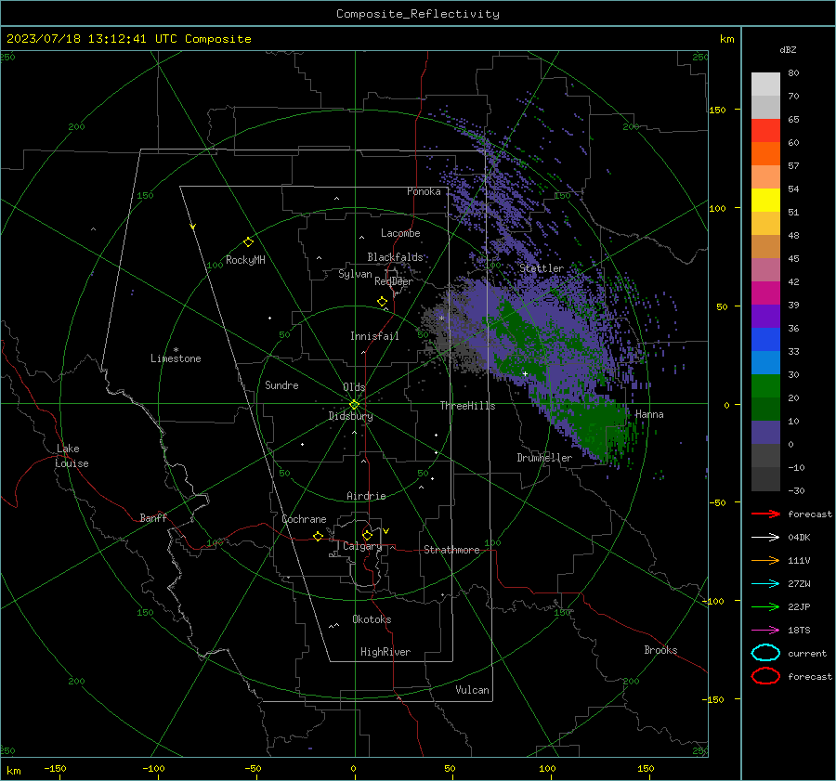
Task: Click the Vulcan label
Action: click(472, 690)
